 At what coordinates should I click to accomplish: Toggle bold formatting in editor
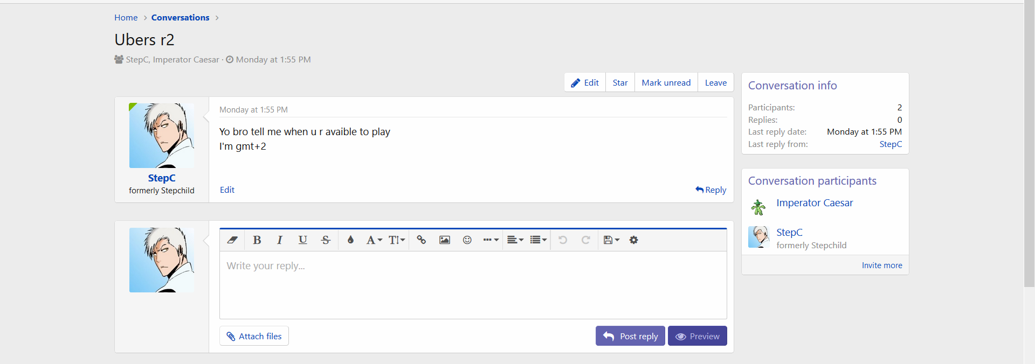point(257,240)
